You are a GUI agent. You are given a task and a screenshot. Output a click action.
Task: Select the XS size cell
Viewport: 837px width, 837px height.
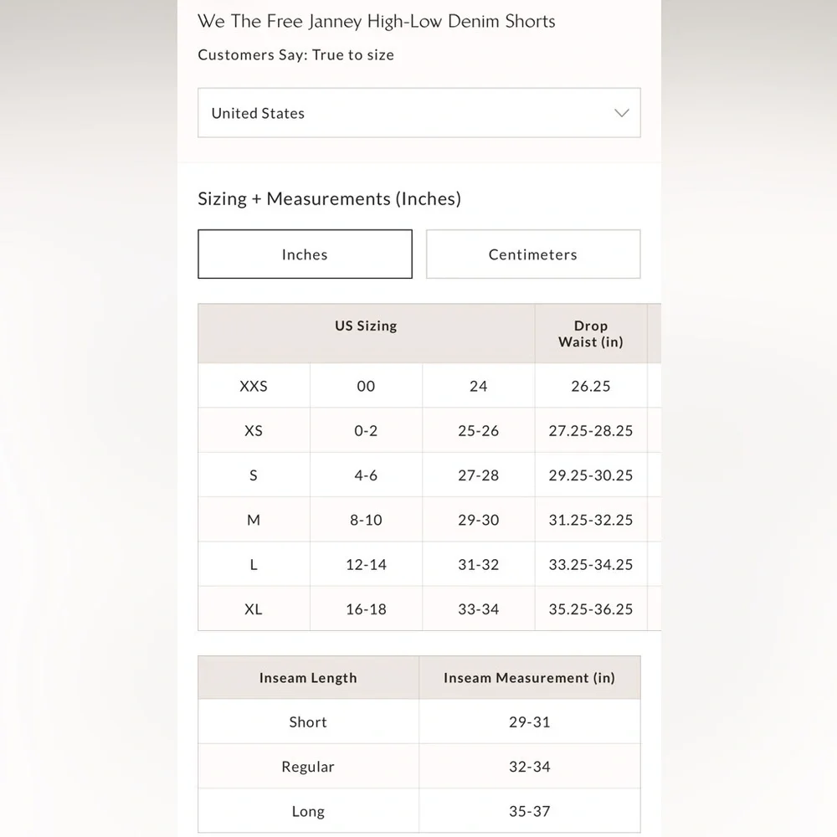click(254, 431)
